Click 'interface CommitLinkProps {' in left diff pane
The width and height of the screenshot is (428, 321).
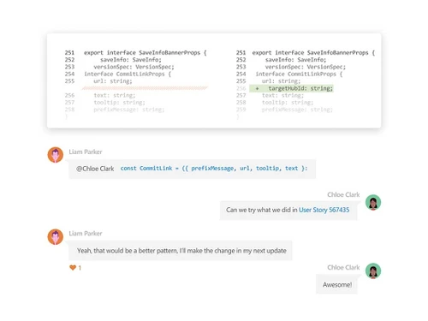pyautogui.click(x=128, y=74)
